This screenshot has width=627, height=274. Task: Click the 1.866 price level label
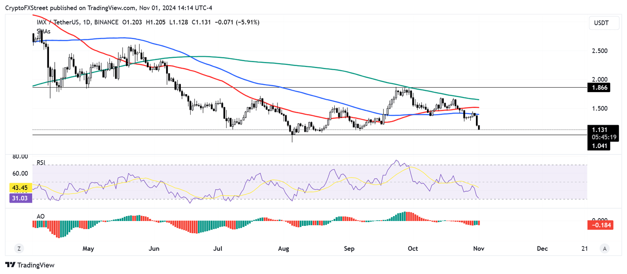(x=599, y=87)
